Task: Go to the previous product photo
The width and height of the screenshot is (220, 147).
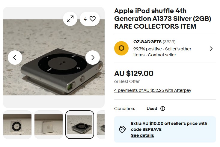Action: tap(15, 58)
